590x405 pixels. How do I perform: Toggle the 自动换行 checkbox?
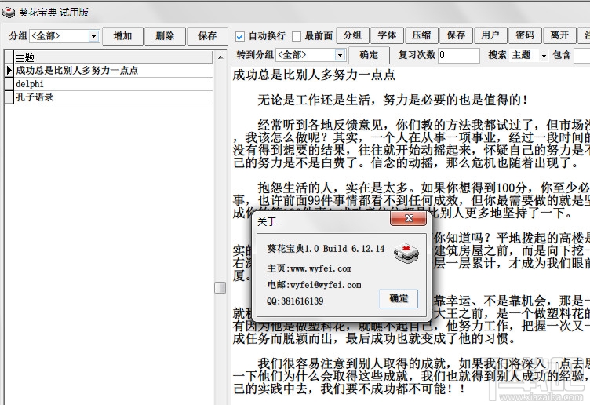(240, 37)
